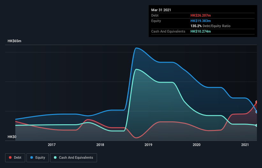Click the HK$19.383m equity value
This screenshot has height=168, width=262.
tap(200, 21)
